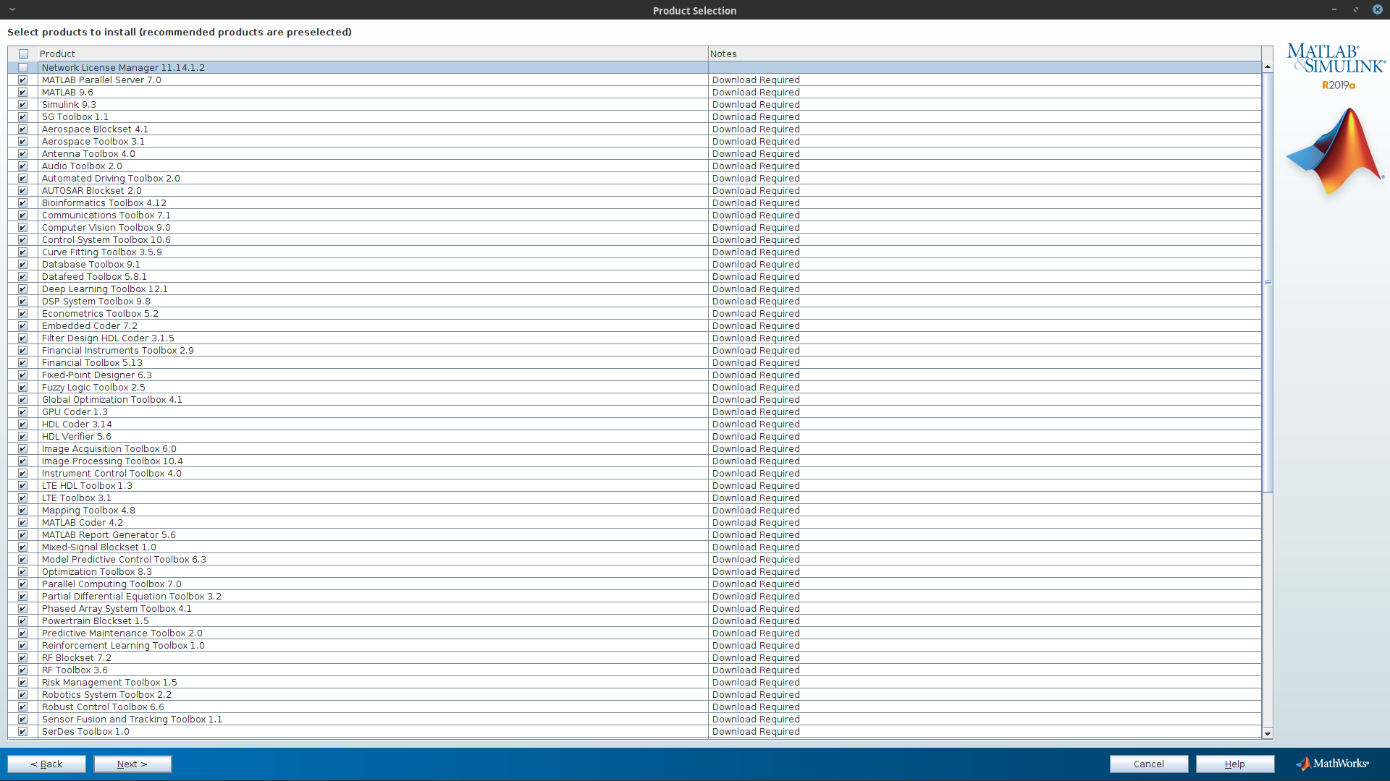Click the scrollbar up arrow

(1268, 67)
